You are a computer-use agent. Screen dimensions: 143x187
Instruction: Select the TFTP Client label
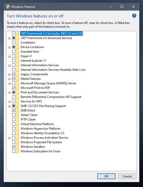[28, 120]
